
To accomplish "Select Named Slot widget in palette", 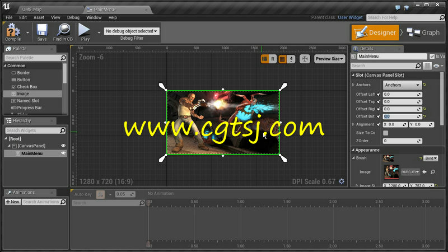I will click(x=27, y=101).
